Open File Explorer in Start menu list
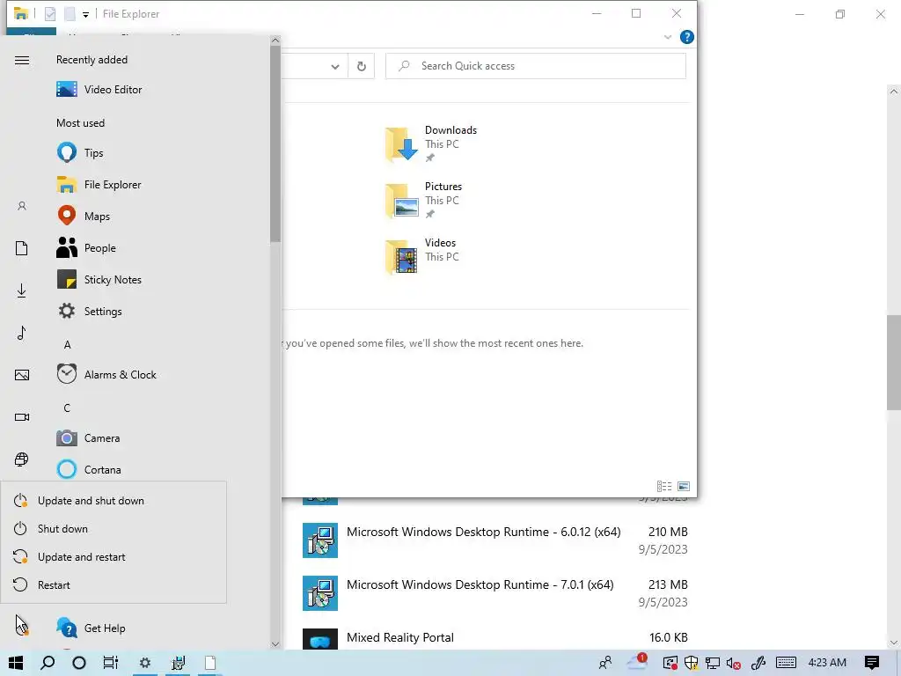This screenshot has width=901, height=676. click(x=99, y=185)
